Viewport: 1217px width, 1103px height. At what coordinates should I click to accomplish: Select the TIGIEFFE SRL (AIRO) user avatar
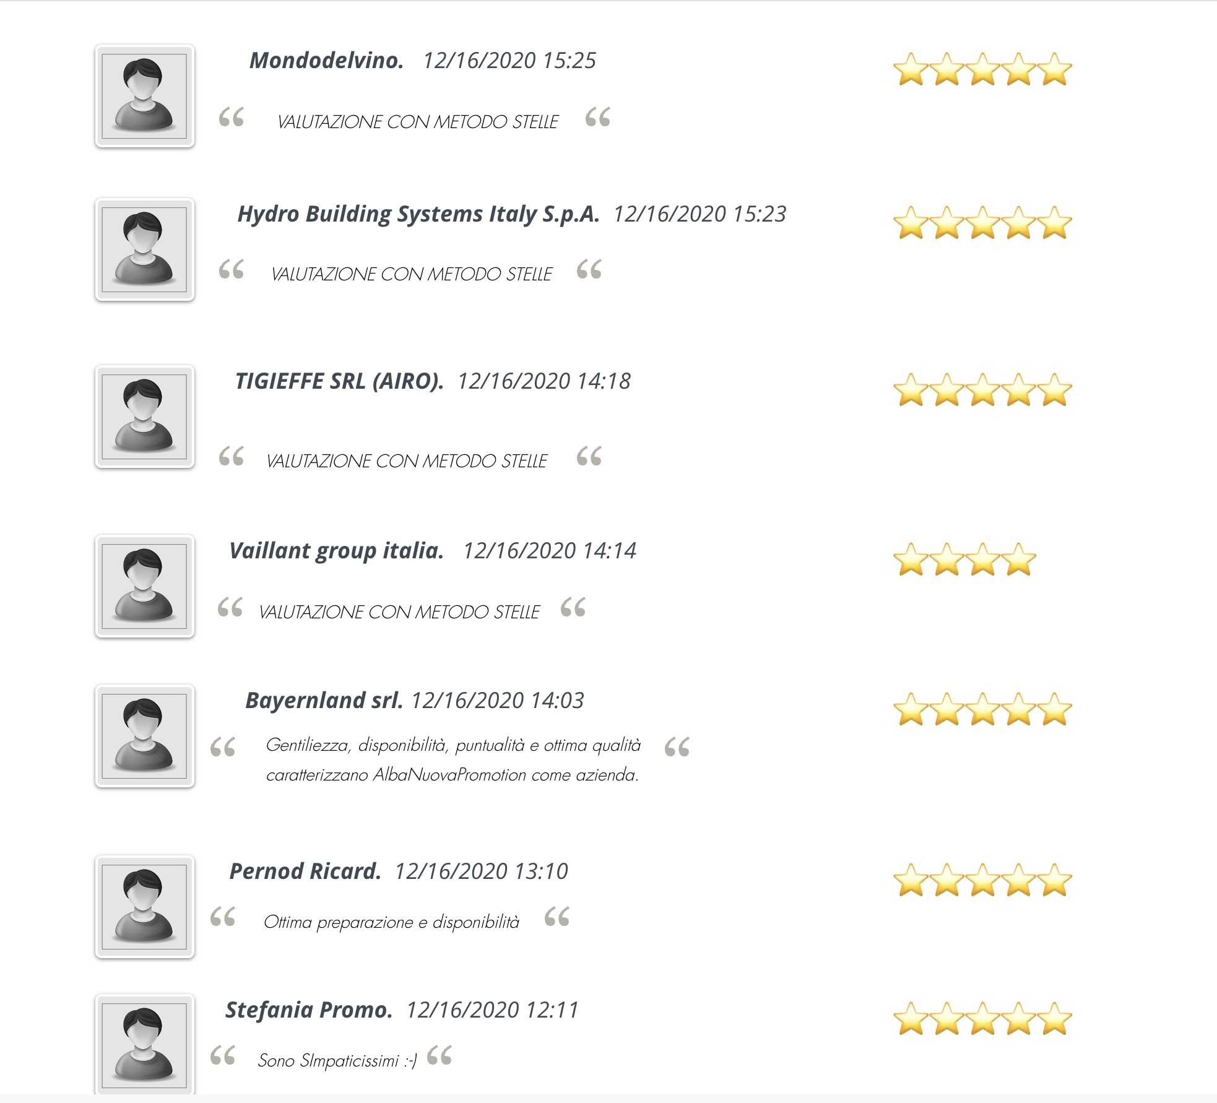click(x=144, y=417)
